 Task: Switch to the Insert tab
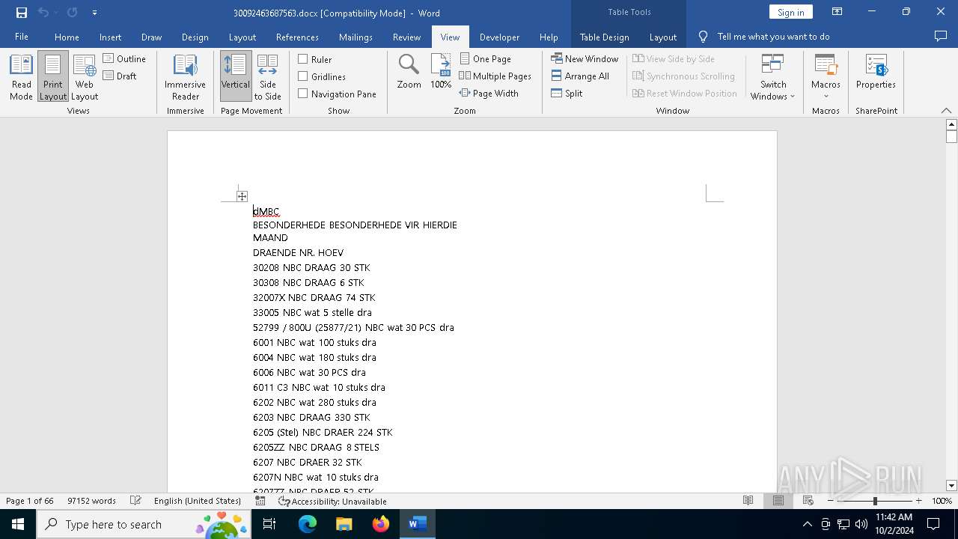110,37
